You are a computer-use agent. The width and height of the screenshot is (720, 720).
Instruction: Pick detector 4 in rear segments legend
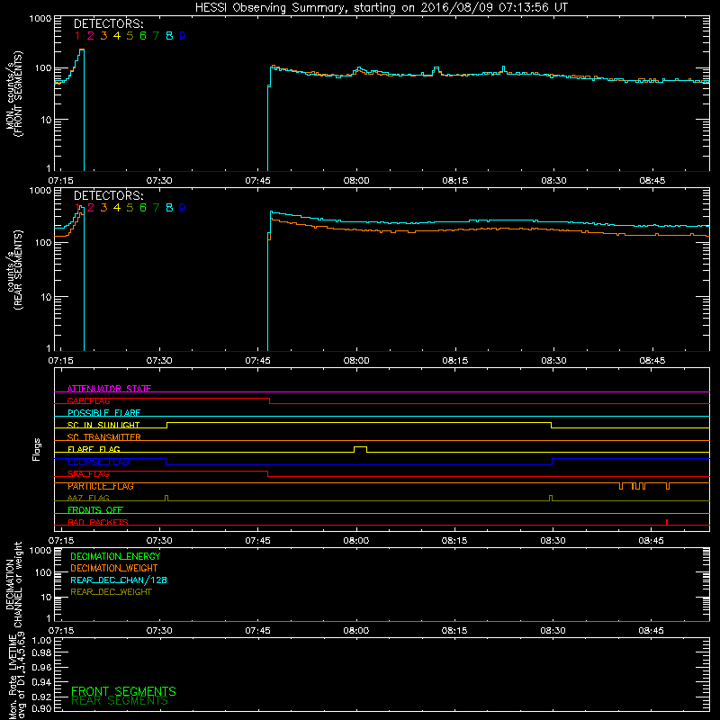[x=117, y=208]
